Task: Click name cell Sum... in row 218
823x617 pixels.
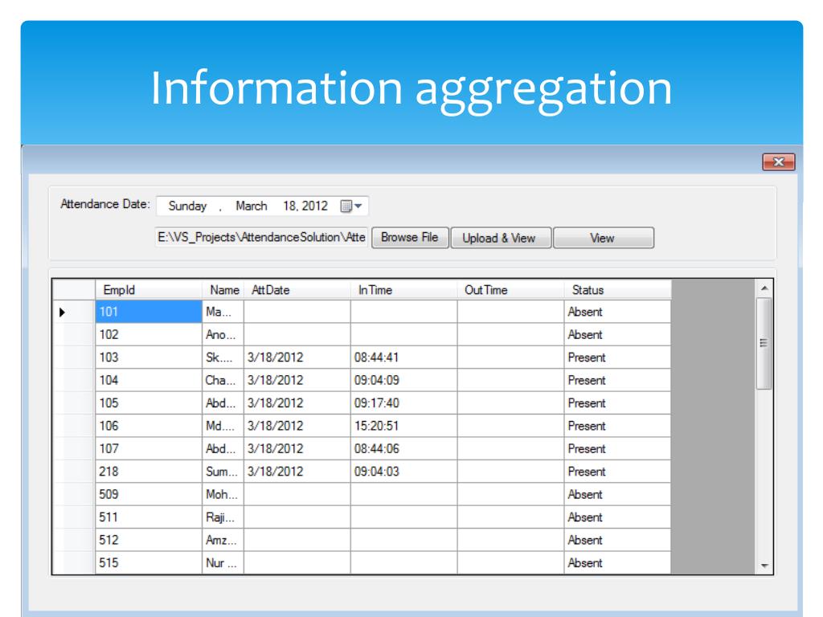Action: tap(223, 472)
